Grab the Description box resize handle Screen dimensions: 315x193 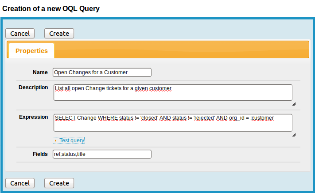294,104
